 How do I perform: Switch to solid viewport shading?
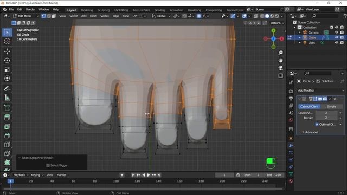pyautogui.click(x=267, y=16)
